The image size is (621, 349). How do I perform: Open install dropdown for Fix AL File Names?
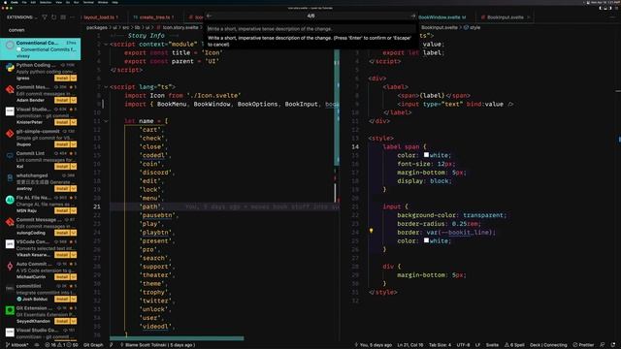(74, 211)
